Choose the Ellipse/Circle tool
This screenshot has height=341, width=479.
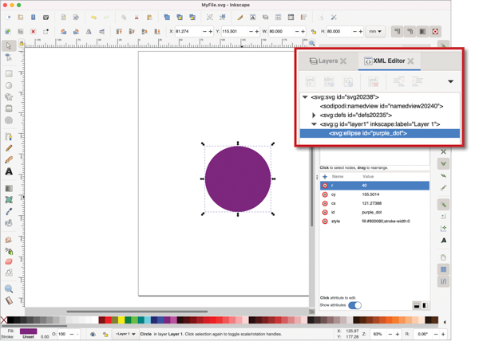(9, 85)
